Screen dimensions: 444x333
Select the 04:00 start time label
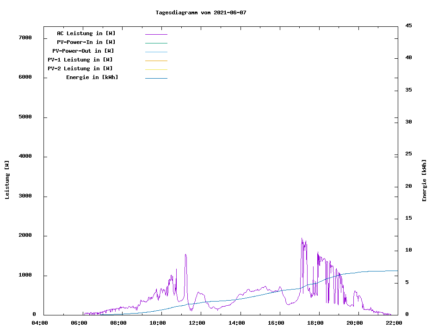(40, 323)
